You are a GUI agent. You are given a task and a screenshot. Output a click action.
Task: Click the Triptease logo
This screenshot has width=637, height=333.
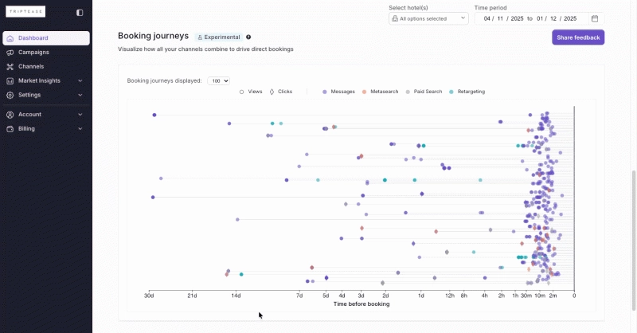click(x=24, y=12)
